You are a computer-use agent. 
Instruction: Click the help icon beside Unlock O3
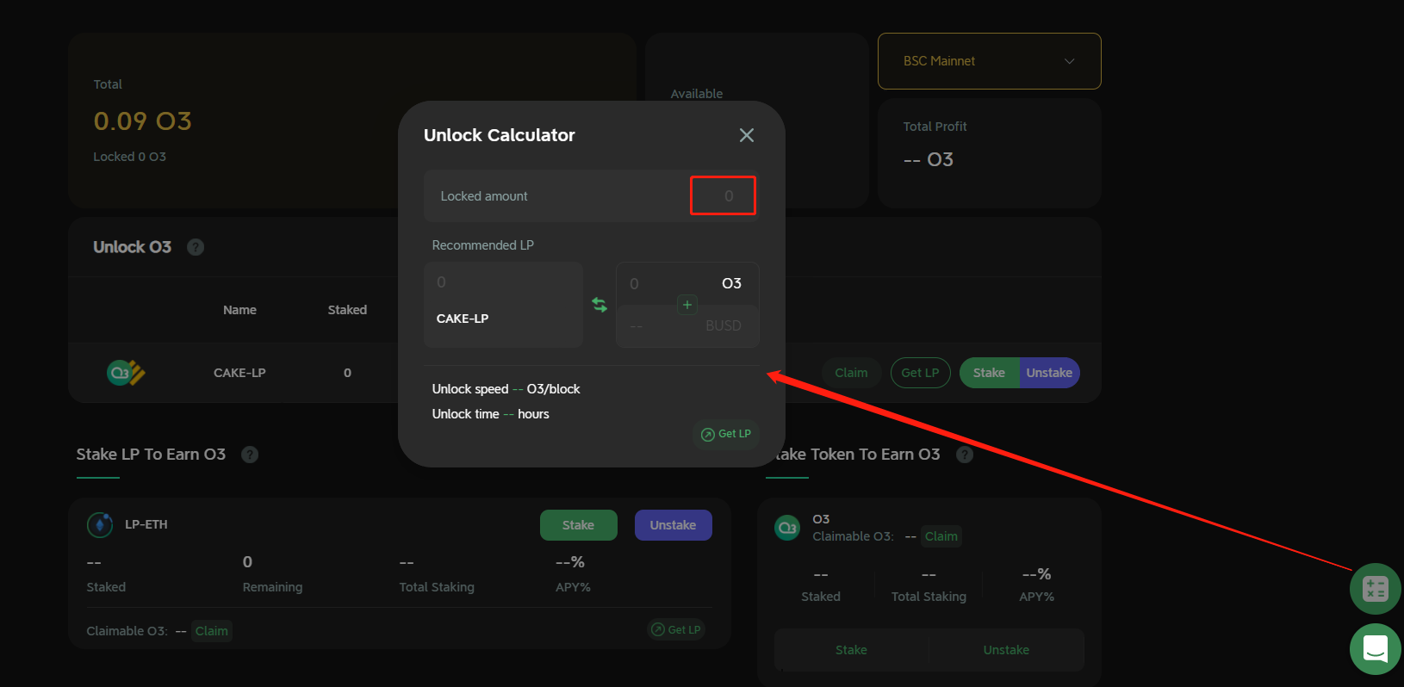tap(196, 247)
